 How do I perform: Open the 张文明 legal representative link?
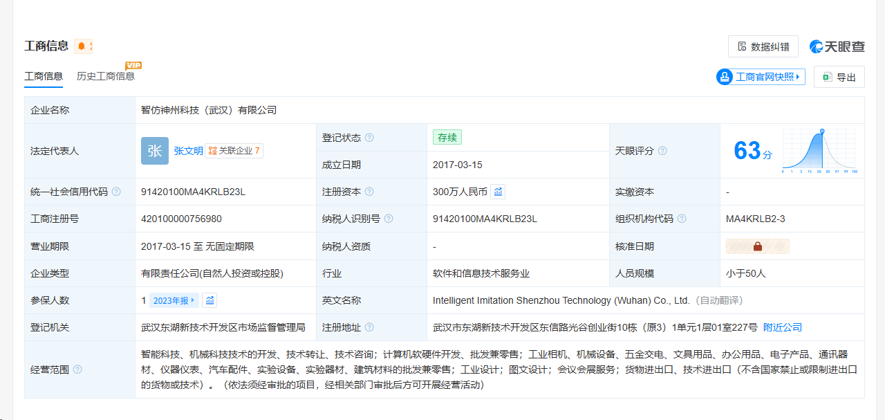(188, 151)
